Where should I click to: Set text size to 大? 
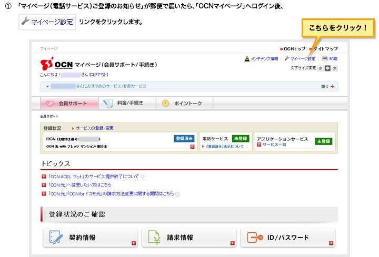tap(335, 68)
